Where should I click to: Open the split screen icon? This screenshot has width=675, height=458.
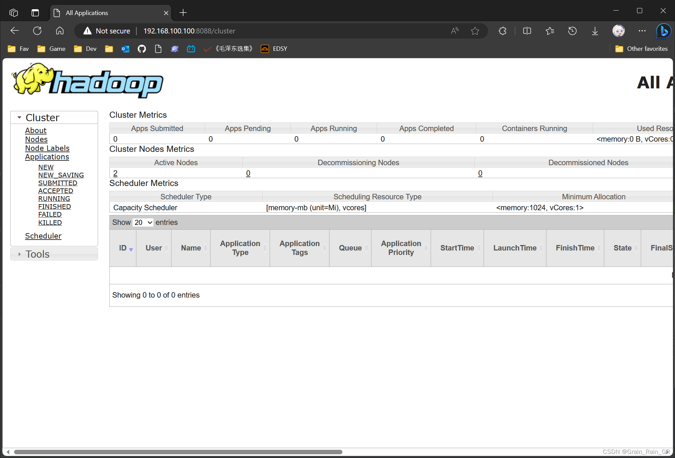pyautogui.click(x=527, y=31)
